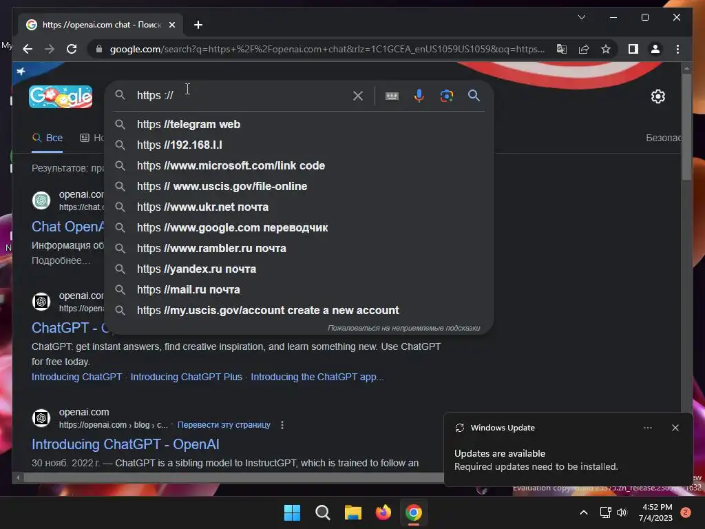This screenshot has width=705, height=529.
Task: Click 'Пожаловаться на неприемлемые подсказки' link
Action: pyautogui.click(x=403, y=328)
